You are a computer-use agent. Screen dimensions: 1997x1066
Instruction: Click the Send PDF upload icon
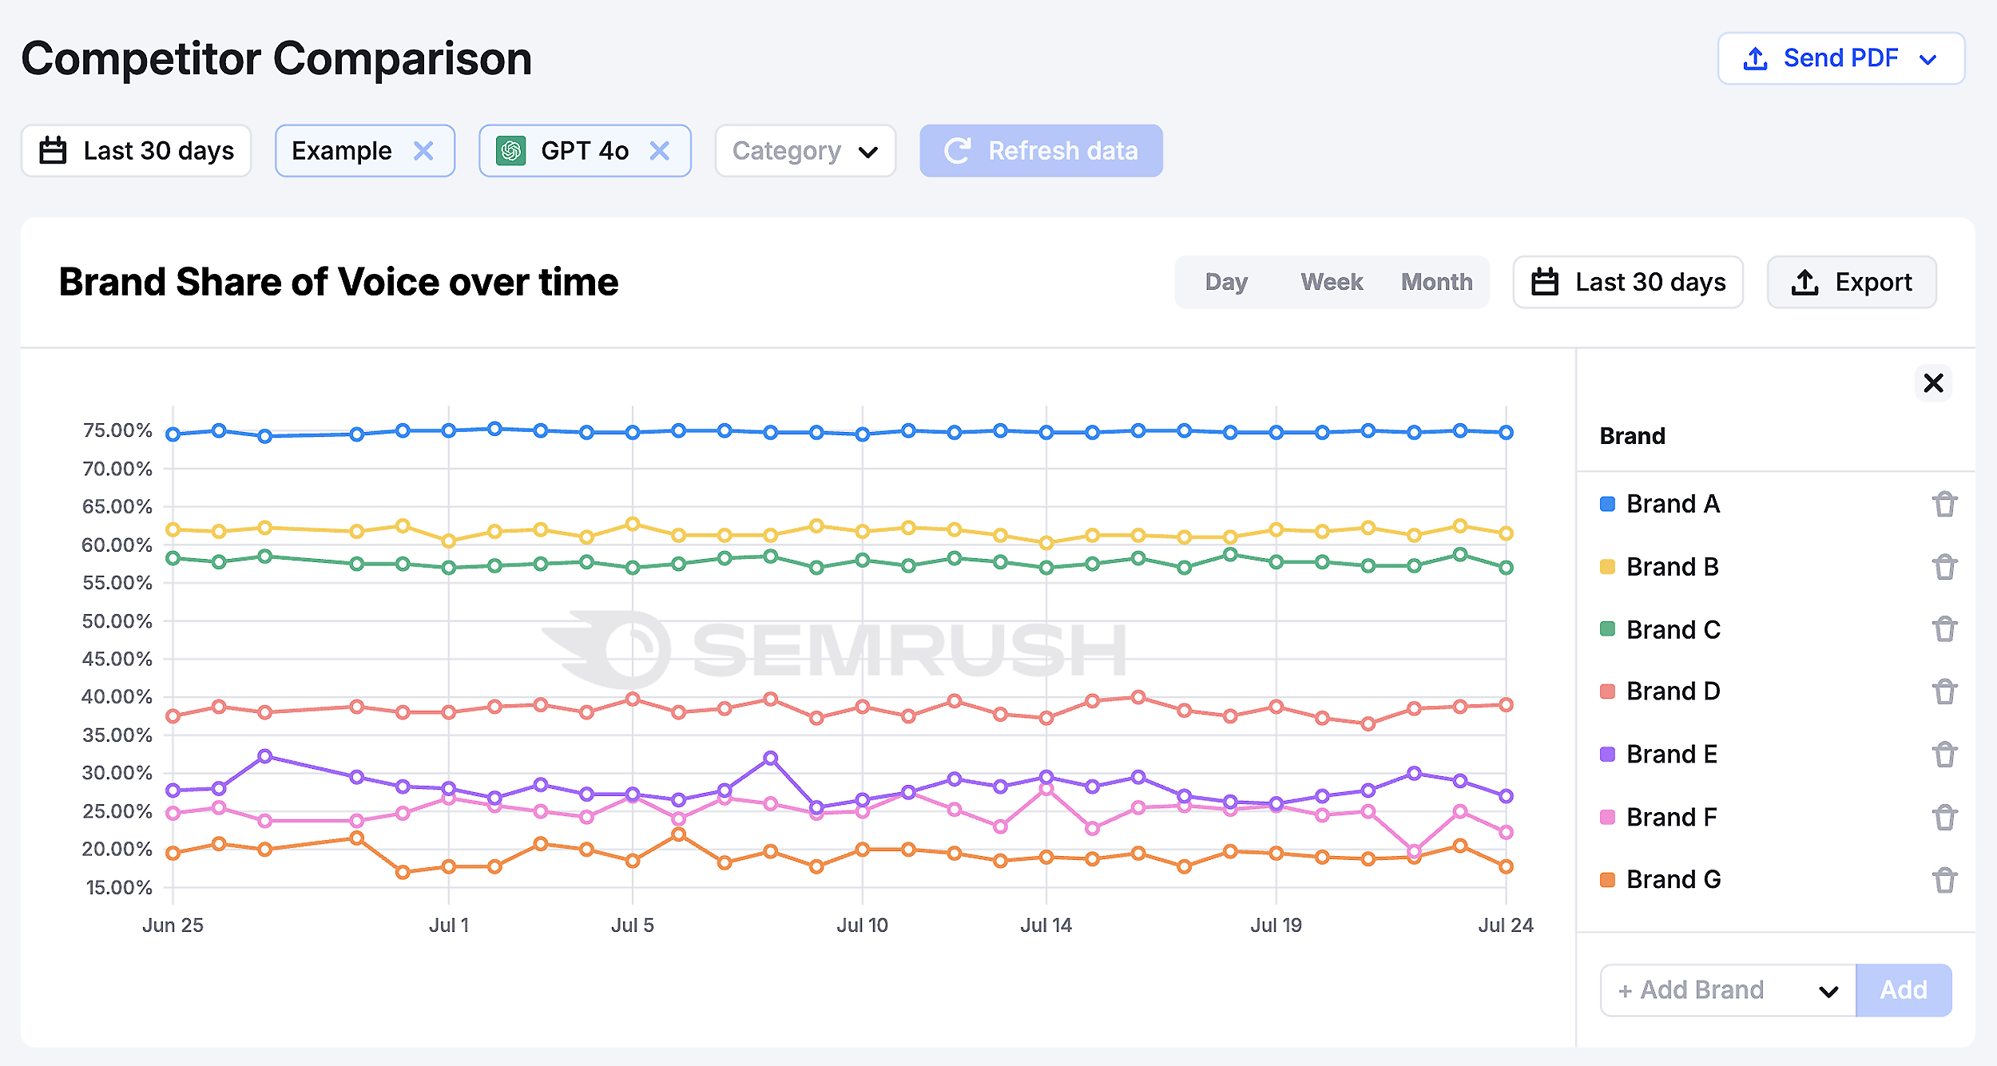click(1755, 57)
